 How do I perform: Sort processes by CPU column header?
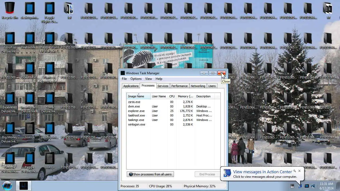pos(172,96)
